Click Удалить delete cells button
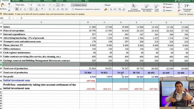194x109 pixels. pos(168,7)
